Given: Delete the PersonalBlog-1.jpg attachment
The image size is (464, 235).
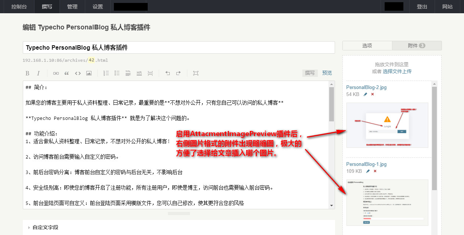Looking at the screenshot, I should click(x=375, y=171).
